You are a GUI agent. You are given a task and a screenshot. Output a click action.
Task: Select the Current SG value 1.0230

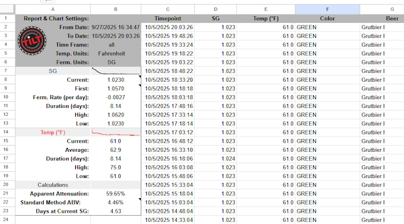[x=116, y=80]
